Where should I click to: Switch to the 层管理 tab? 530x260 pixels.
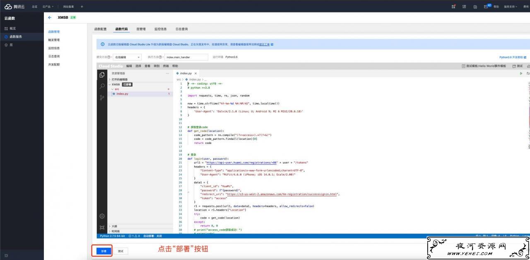pyautogui.click(x=141, y=29)
